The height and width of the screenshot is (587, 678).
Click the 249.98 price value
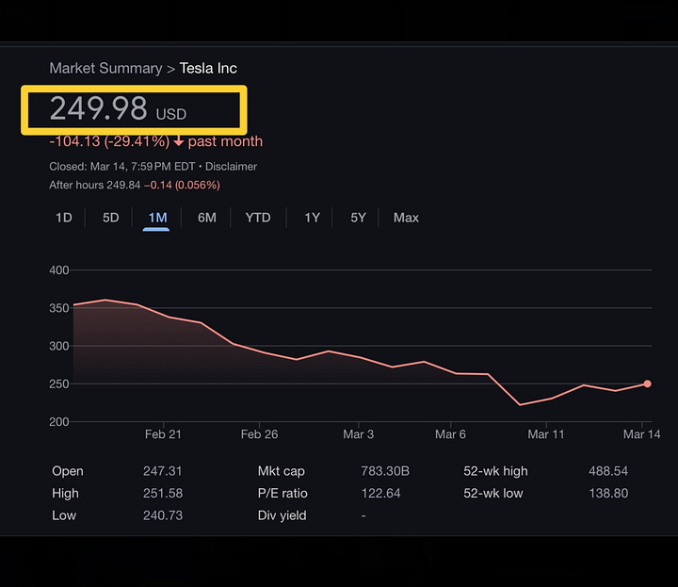[99, 108]
